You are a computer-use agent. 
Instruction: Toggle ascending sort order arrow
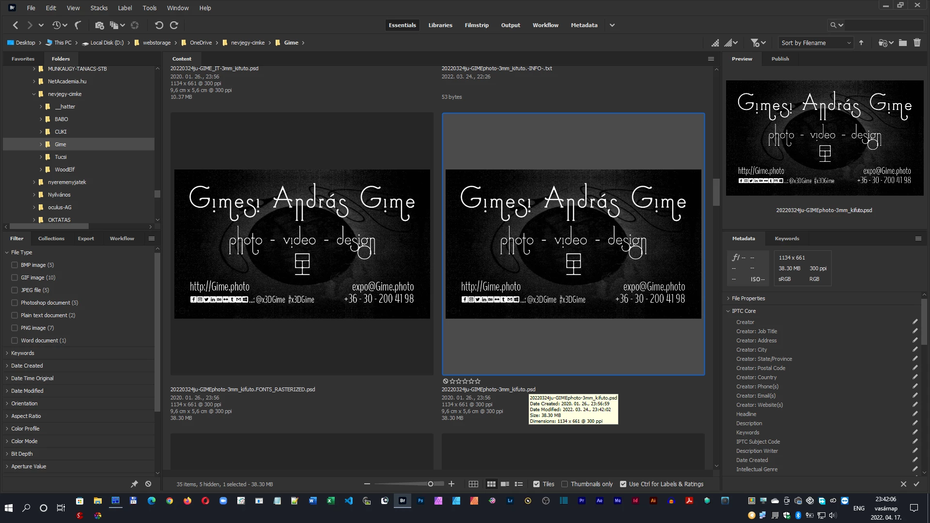[861, 43]
